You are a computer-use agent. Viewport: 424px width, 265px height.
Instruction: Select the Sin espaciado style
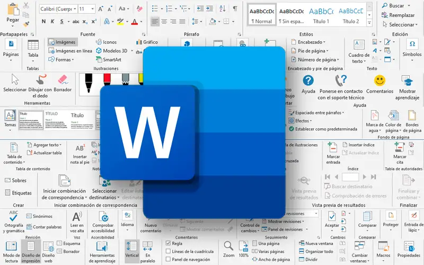(291, 16)
